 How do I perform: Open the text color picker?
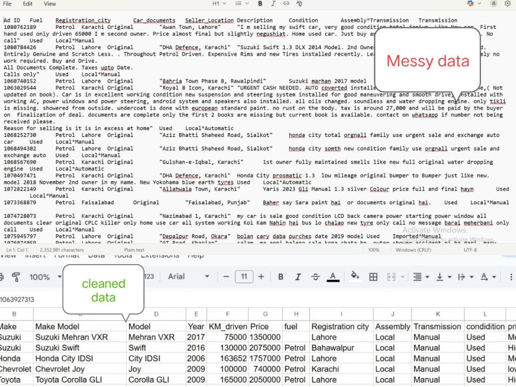333,277
